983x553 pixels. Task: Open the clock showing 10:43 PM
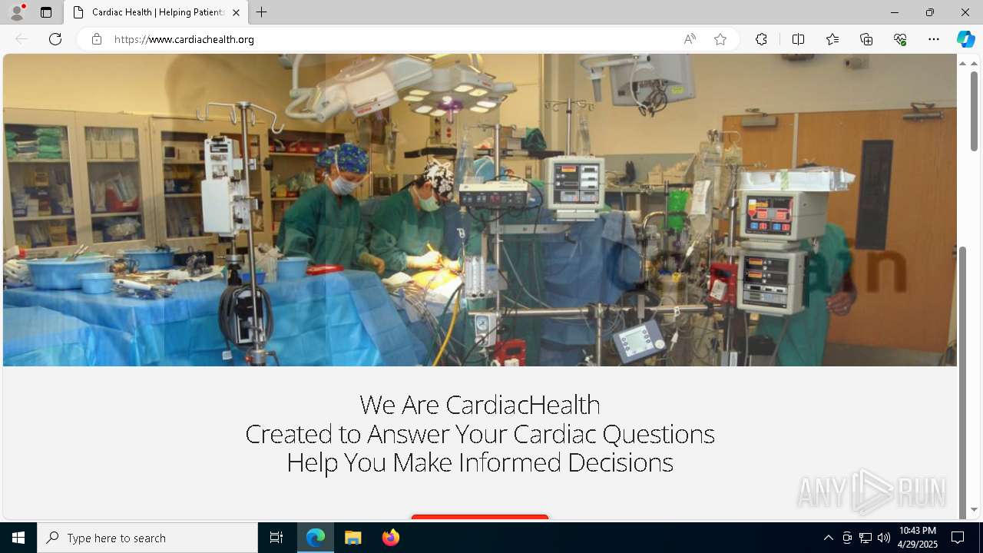pyautogui.click(x=918, y=538)
